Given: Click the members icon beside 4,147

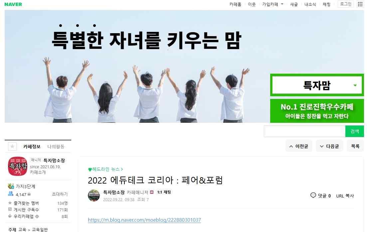Looking at the screenshot, I should pyautogui.click(x=11, y=194).
